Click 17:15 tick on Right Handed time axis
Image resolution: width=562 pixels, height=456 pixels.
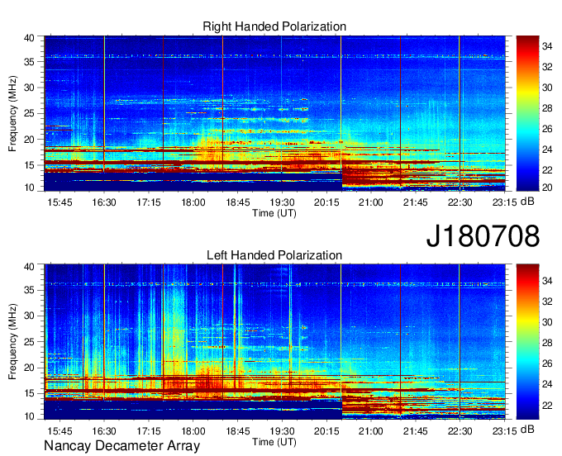(x=149, y=202)
